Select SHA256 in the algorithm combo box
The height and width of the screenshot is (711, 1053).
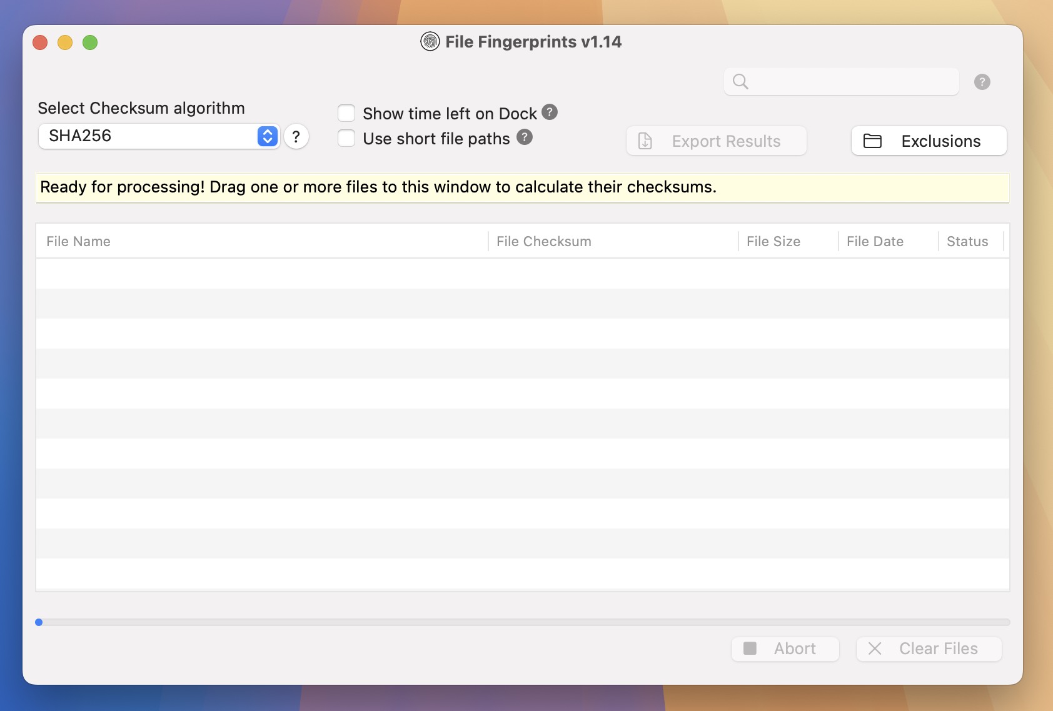[x=150, y=136]
